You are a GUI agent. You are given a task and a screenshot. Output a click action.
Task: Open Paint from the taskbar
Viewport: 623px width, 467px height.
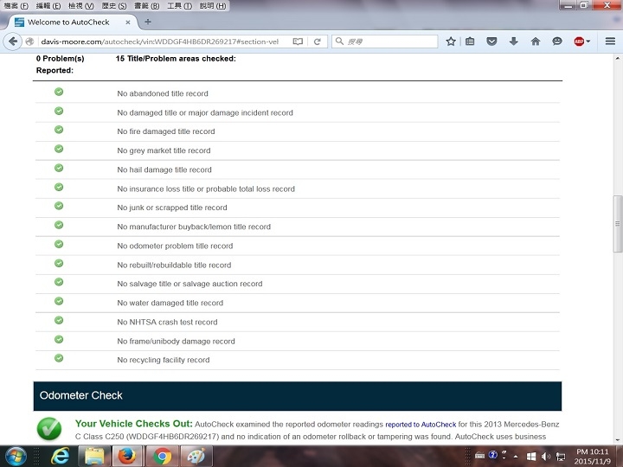click(x=196, y=456)
